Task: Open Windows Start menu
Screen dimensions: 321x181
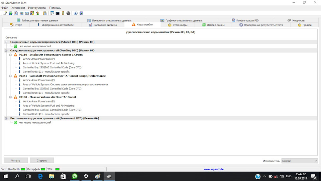Action: 6,176
